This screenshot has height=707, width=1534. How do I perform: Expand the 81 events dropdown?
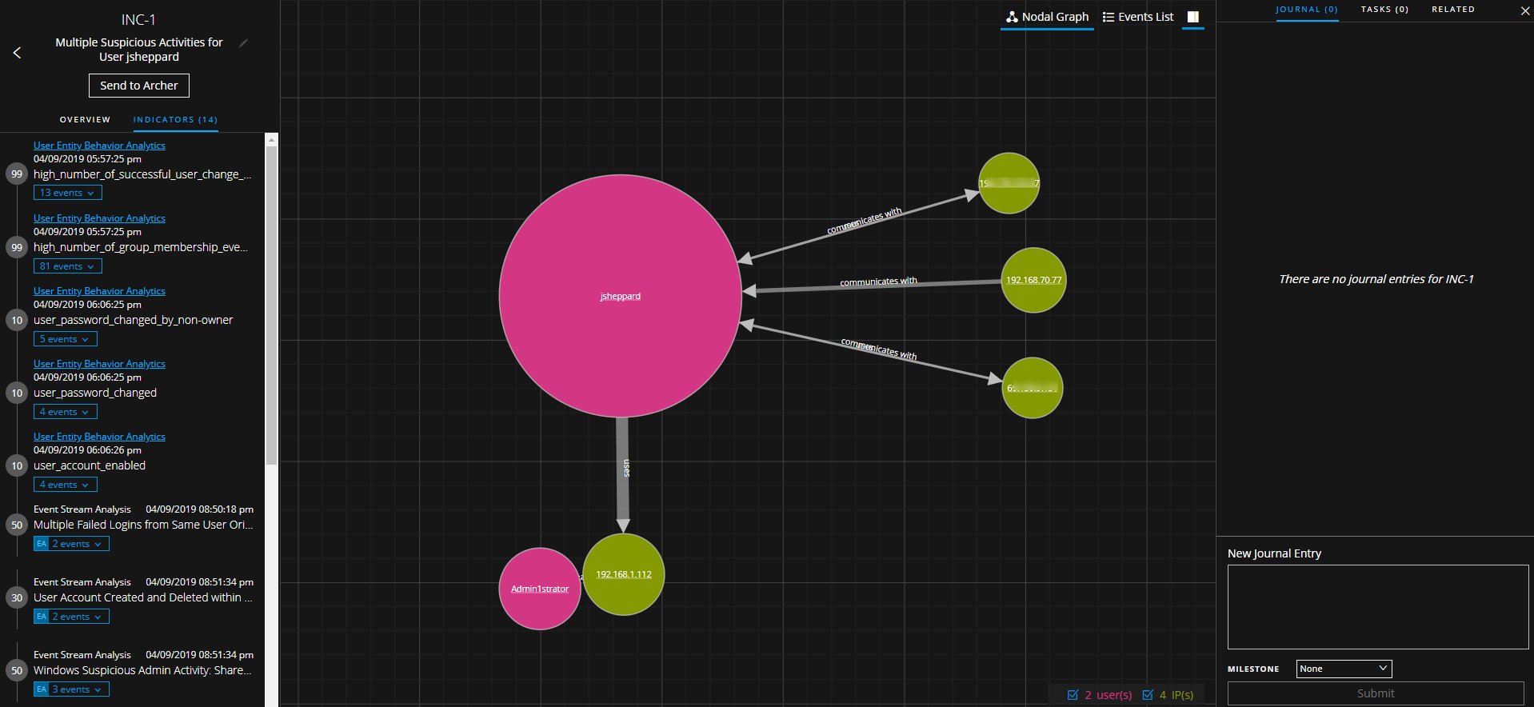pyautogui.click(x=67, y=266)
